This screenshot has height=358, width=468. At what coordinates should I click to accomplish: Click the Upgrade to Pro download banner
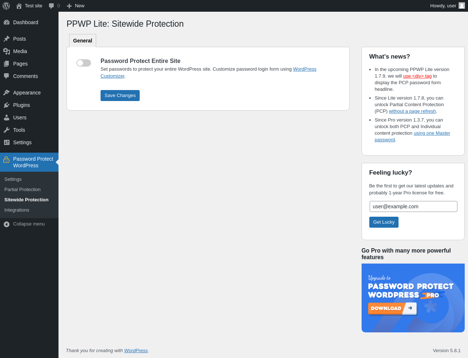point(413,298)
